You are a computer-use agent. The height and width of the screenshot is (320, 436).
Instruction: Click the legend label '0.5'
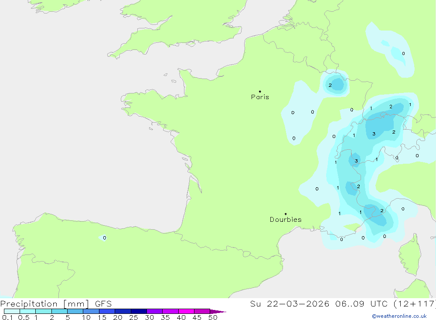pos(24,317)
